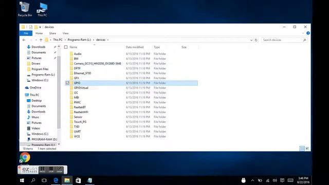The image size is (329, 185).
Task: Select Drivers in quick access
Action: [x=35, y=64]
